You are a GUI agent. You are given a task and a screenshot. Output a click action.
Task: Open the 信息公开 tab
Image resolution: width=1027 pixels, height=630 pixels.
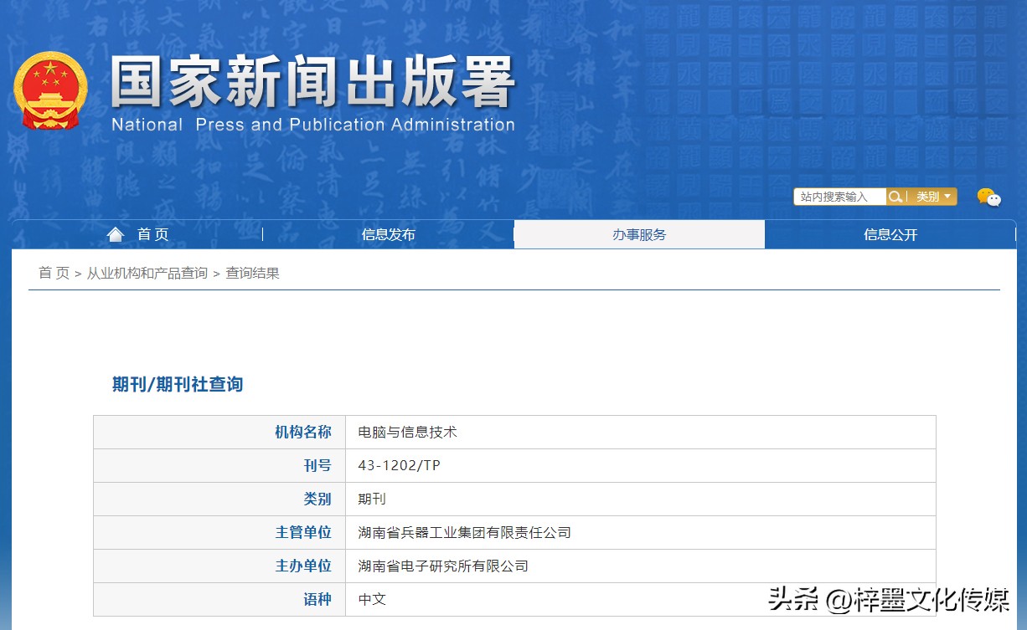click(x=890, y=235)
